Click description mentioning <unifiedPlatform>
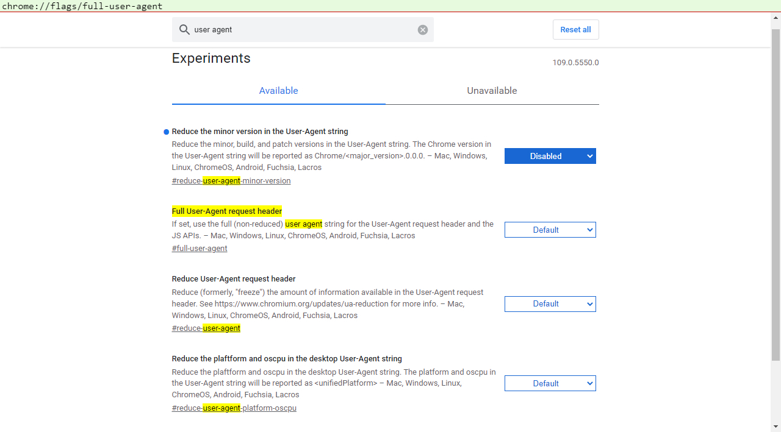781x432 pixels. point(334,383)
